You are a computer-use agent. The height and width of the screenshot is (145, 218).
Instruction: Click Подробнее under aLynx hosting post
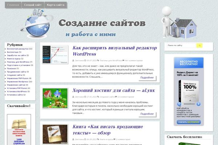(x=147, y=114)
